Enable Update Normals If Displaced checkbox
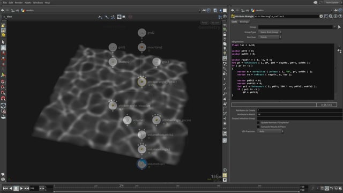The height and width of the screenshot is (193, 343). point(258,123)
